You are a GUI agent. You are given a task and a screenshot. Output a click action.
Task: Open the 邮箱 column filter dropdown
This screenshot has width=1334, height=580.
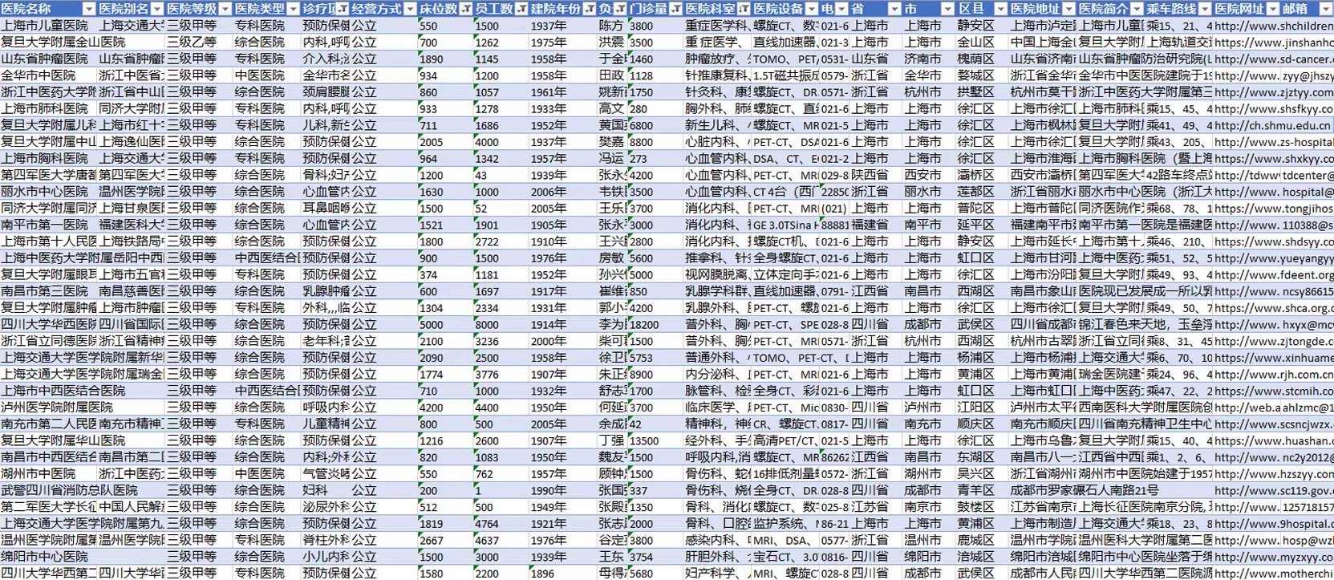[x=1327, y=9]
